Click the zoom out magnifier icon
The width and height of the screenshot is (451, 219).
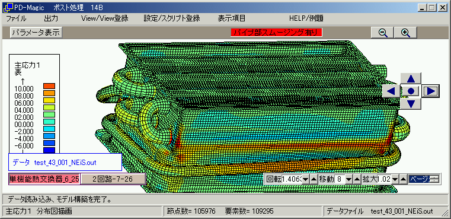pyautogui.click(x=382, y=33)
